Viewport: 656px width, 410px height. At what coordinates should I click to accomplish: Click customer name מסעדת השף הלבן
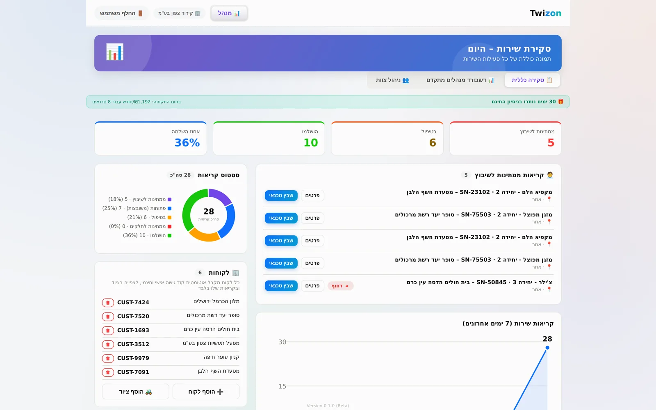click(219, 371)
